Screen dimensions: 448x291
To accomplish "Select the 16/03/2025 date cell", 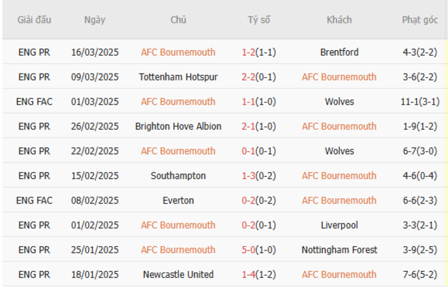I will pos(95,52).
